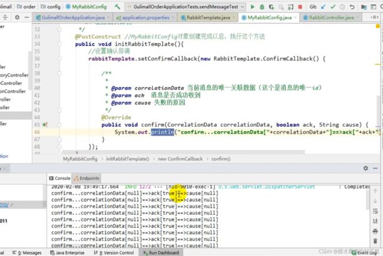Open project settings gear in Project panel
Screen dimensions: 383x256
17,17
